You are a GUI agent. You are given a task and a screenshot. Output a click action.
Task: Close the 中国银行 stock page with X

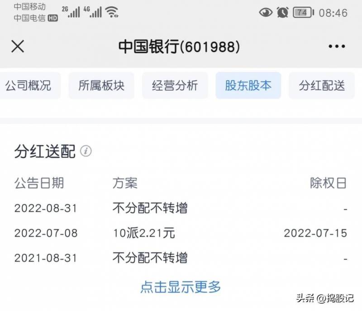pyautogui.click(x=18, y=46)
